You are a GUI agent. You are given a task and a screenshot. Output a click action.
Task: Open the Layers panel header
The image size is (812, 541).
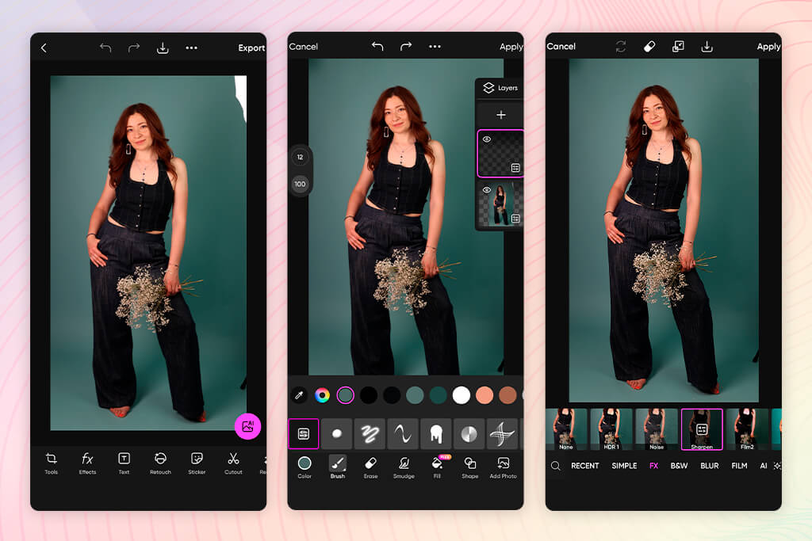[500, 88]
